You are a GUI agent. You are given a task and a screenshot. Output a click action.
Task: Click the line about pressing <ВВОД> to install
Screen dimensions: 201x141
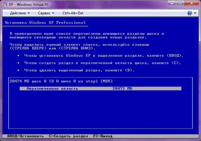tap(104, 56)
